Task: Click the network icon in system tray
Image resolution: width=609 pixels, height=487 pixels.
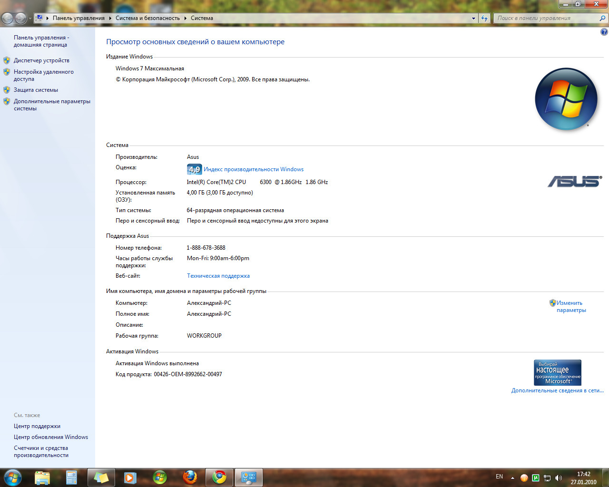Action: pyautogui.click(x=547, y=478)
